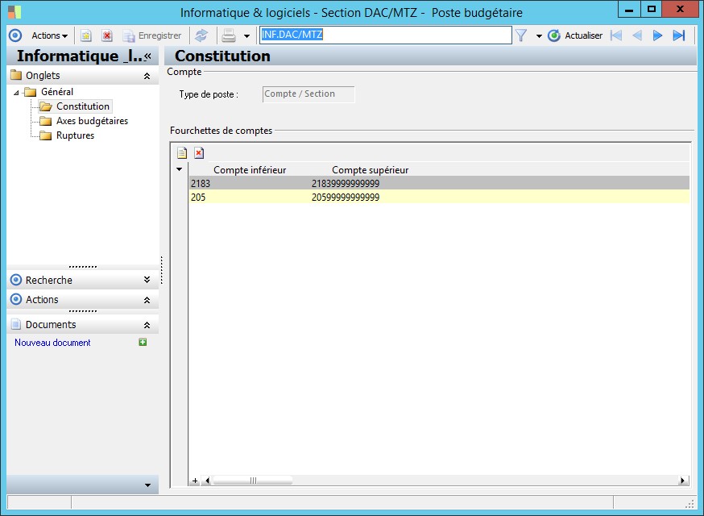
Task: Click the red delete icon in main toolbar
Action: (106, 35)
